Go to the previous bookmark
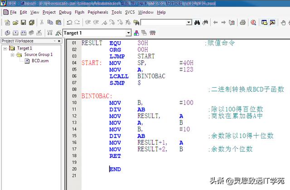Screen dimensions: 290x190 pos(120,23)
